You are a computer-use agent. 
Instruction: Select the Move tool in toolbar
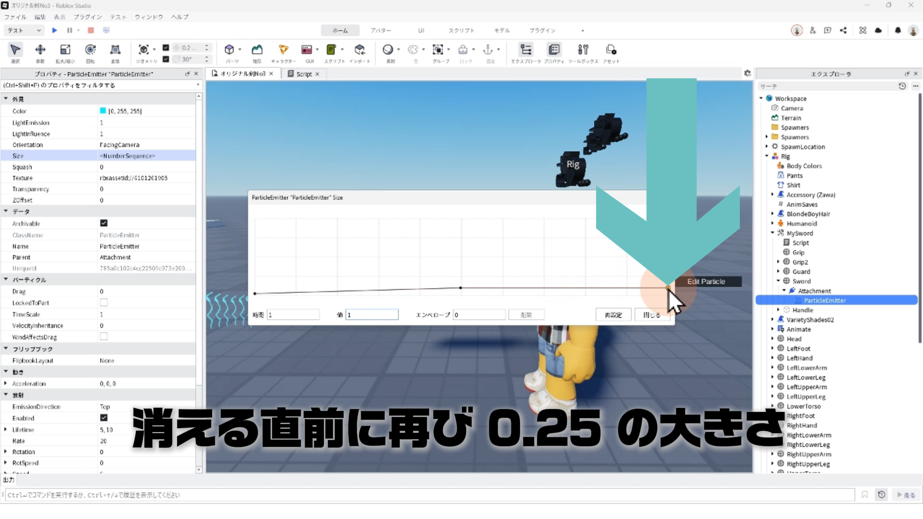(x=40, y=50)
